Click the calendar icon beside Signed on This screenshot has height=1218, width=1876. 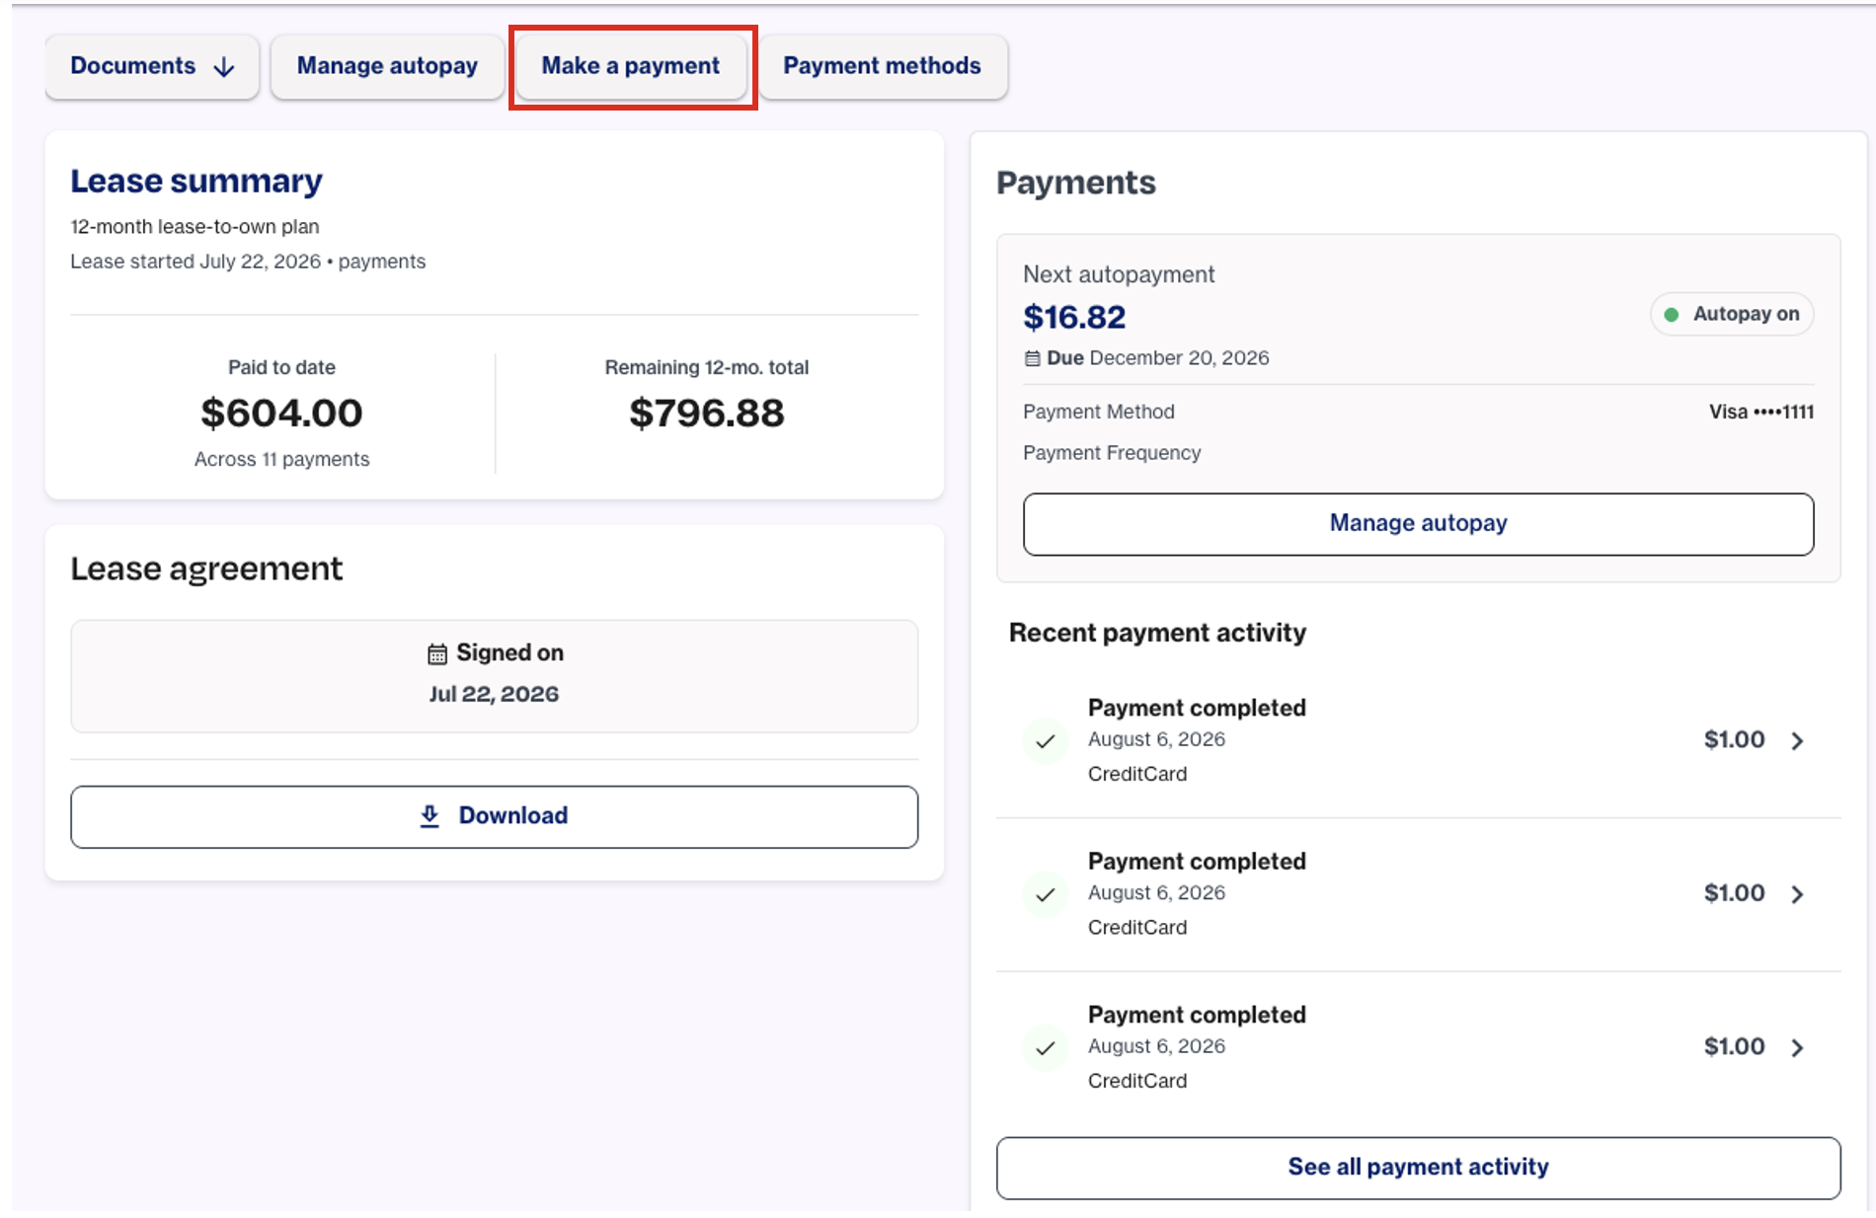(437, 653)
